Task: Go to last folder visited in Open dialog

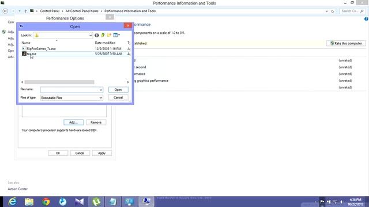Action: (96, 35)
